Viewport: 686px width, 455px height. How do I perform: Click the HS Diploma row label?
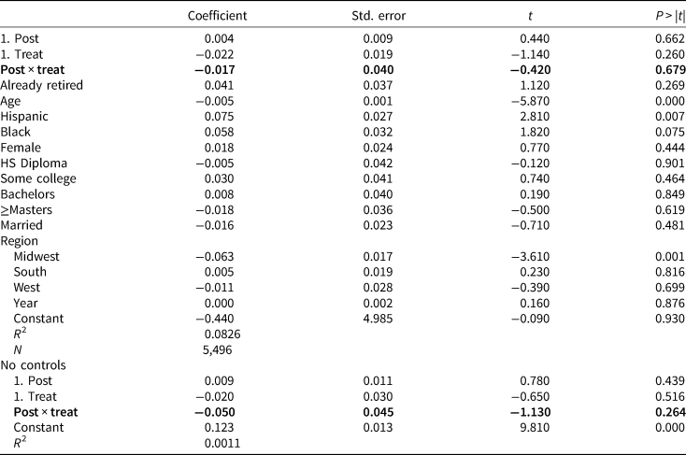34,164
